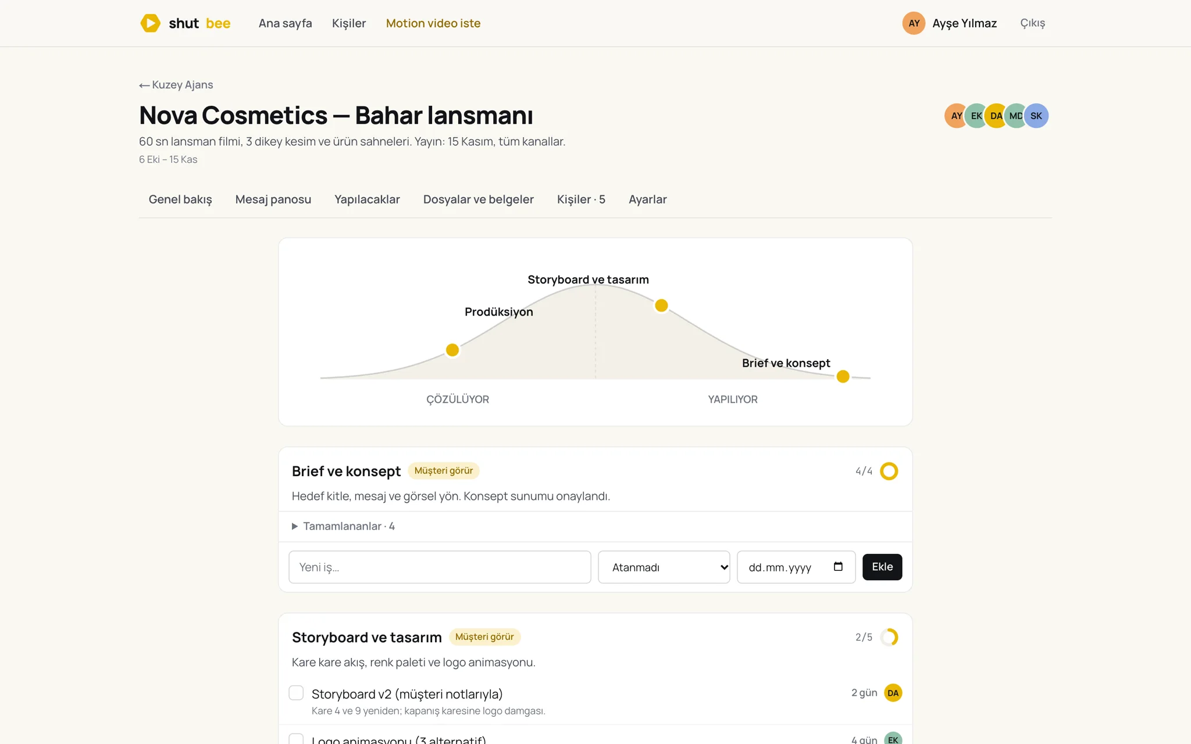This screenshot has width=1191, height=744.
Task: Click the Brief ve konsept progress ring
Action: (x=889, y=471)
